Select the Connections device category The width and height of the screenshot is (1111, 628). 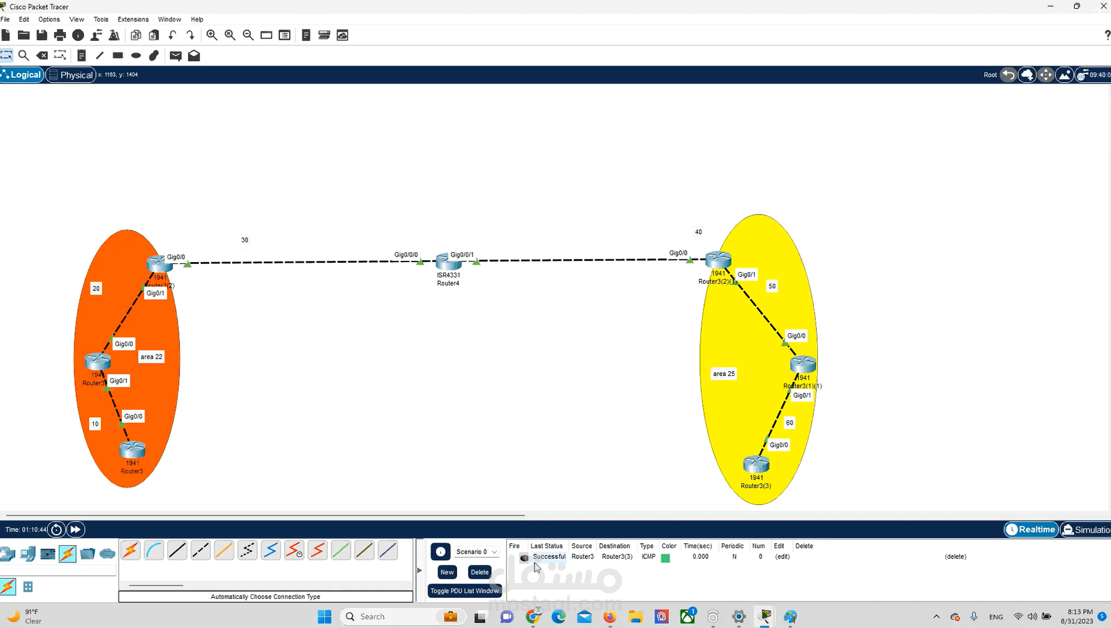(x=67, y=554)
